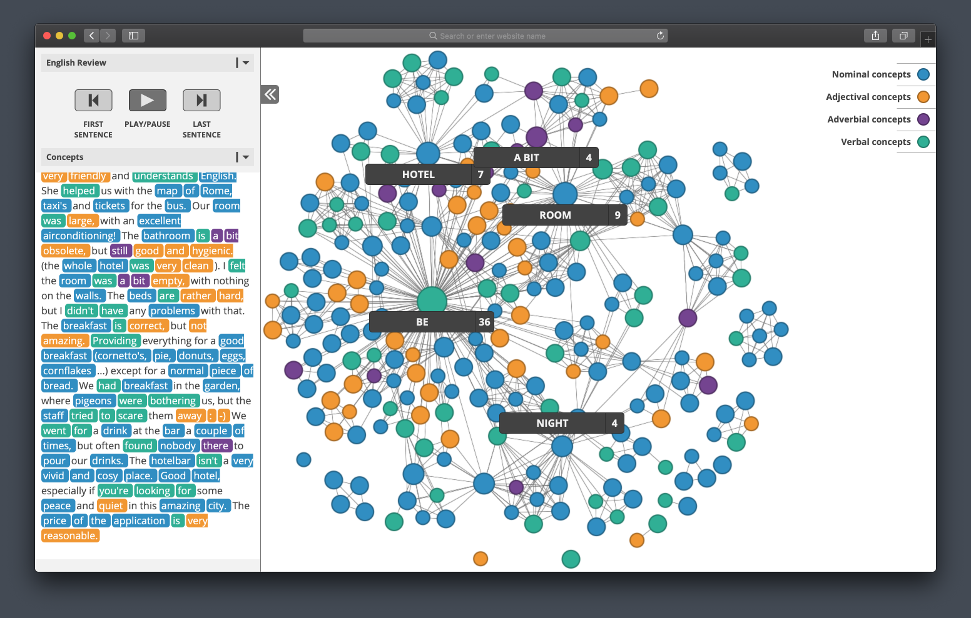
Task: Click the concept word 'cosy'
Action: [108, 476]
